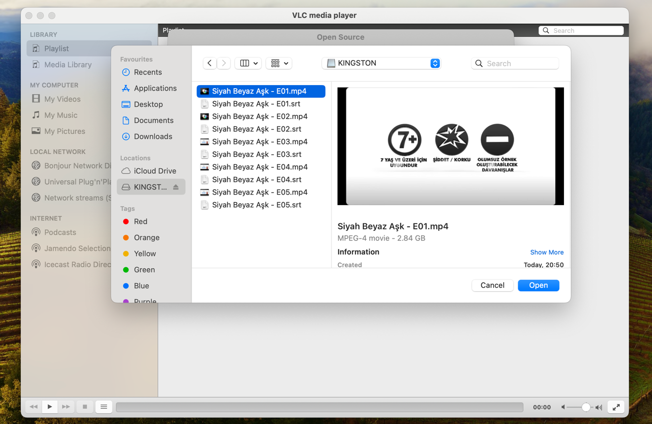This screenshot has width=652, height=424.
Task: Click the Cancel button
Action: [x=492, y=285]
